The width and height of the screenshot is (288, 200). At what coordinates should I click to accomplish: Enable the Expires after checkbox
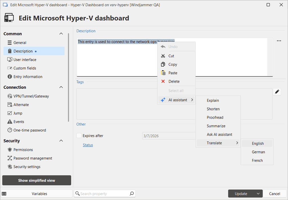tap(79, 136)
